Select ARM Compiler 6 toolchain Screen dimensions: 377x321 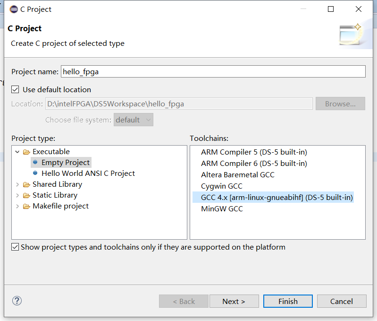point(254,163)
